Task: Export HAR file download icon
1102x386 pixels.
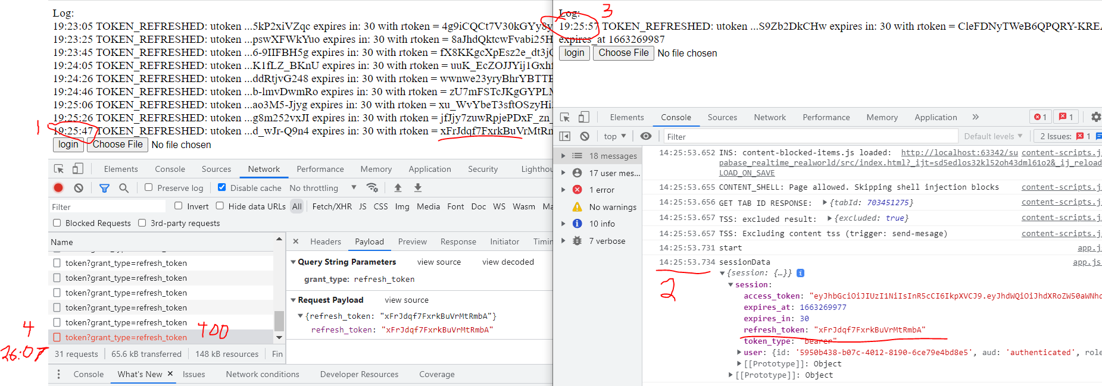Action: 418,188
